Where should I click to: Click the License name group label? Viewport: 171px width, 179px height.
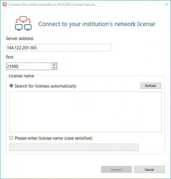pyautogui.click(x=22, y=76)
